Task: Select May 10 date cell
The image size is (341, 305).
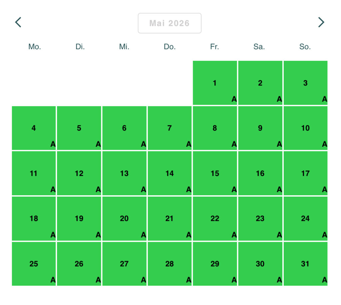Action: point(305,128)
